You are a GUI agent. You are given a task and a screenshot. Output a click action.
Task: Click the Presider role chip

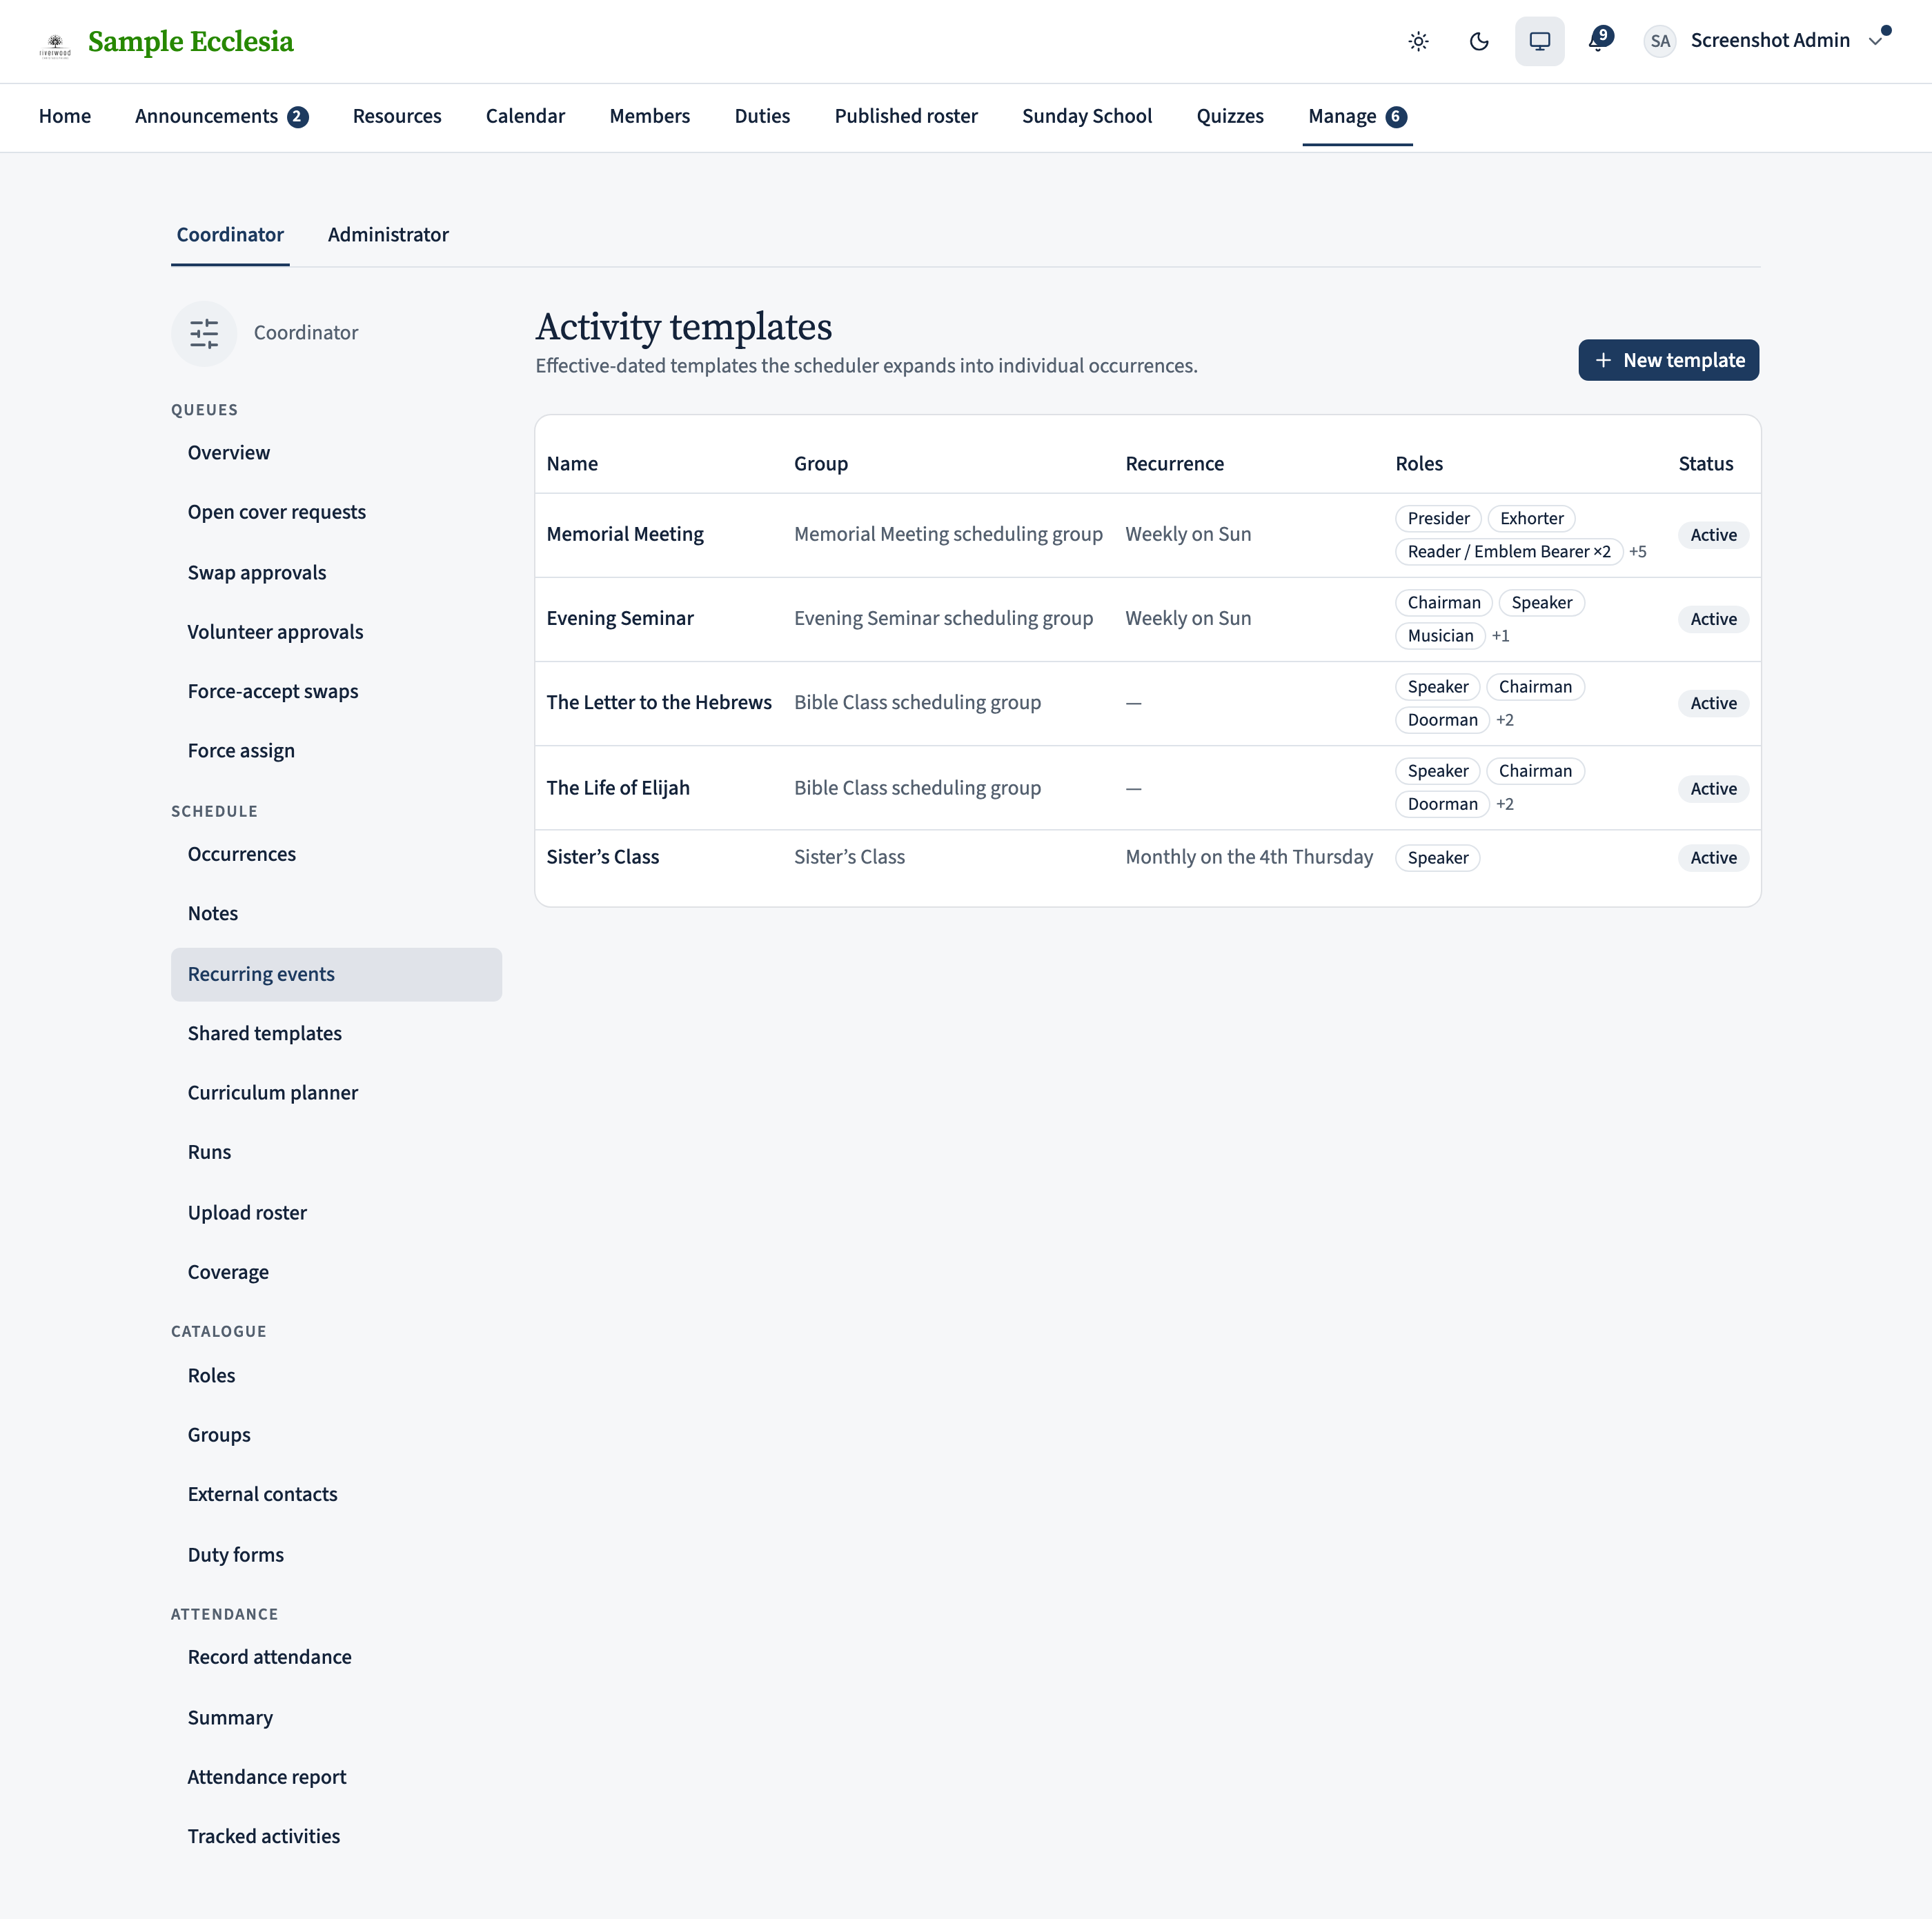click(x=1438, y=519)
